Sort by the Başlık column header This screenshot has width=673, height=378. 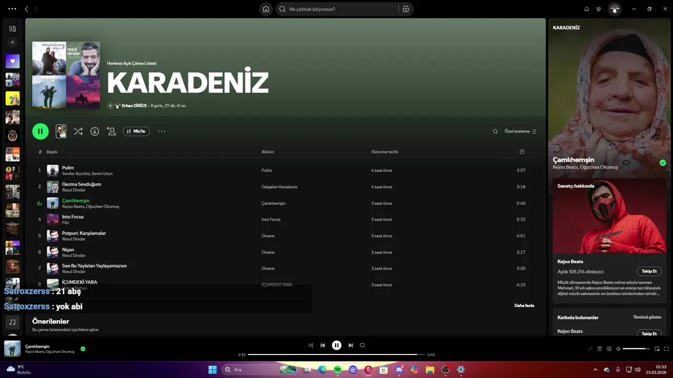pos(52,152)
